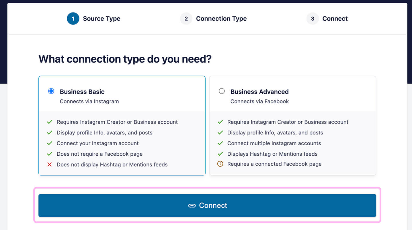412x230 pixels.
Task: Click info icon beside Requires a connected Facebook page
Action: tap(220, 164)
